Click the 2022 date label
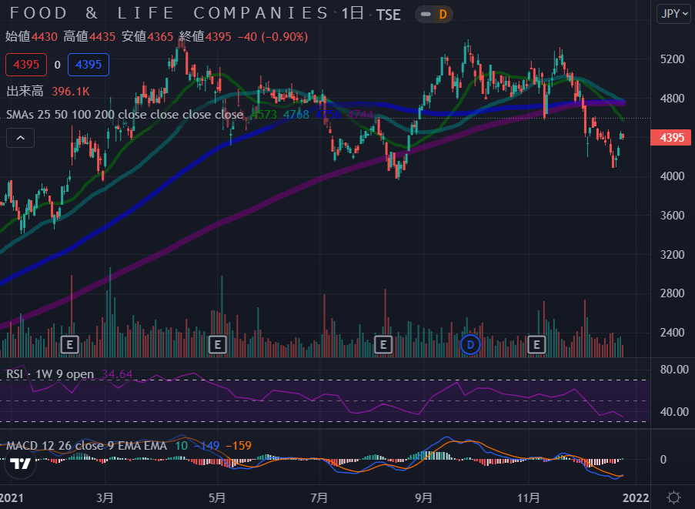Viewport: 695px width, 509px height. tap(636, 498)
